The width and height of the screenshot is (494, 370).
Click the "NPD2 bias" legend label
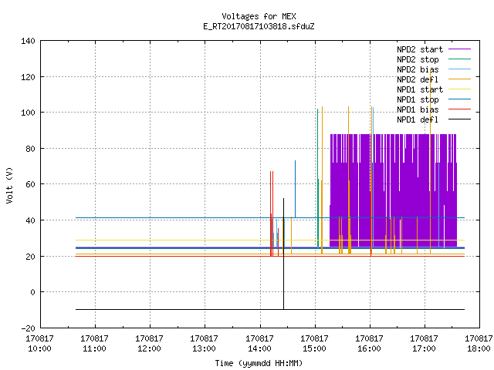point(418,69)
